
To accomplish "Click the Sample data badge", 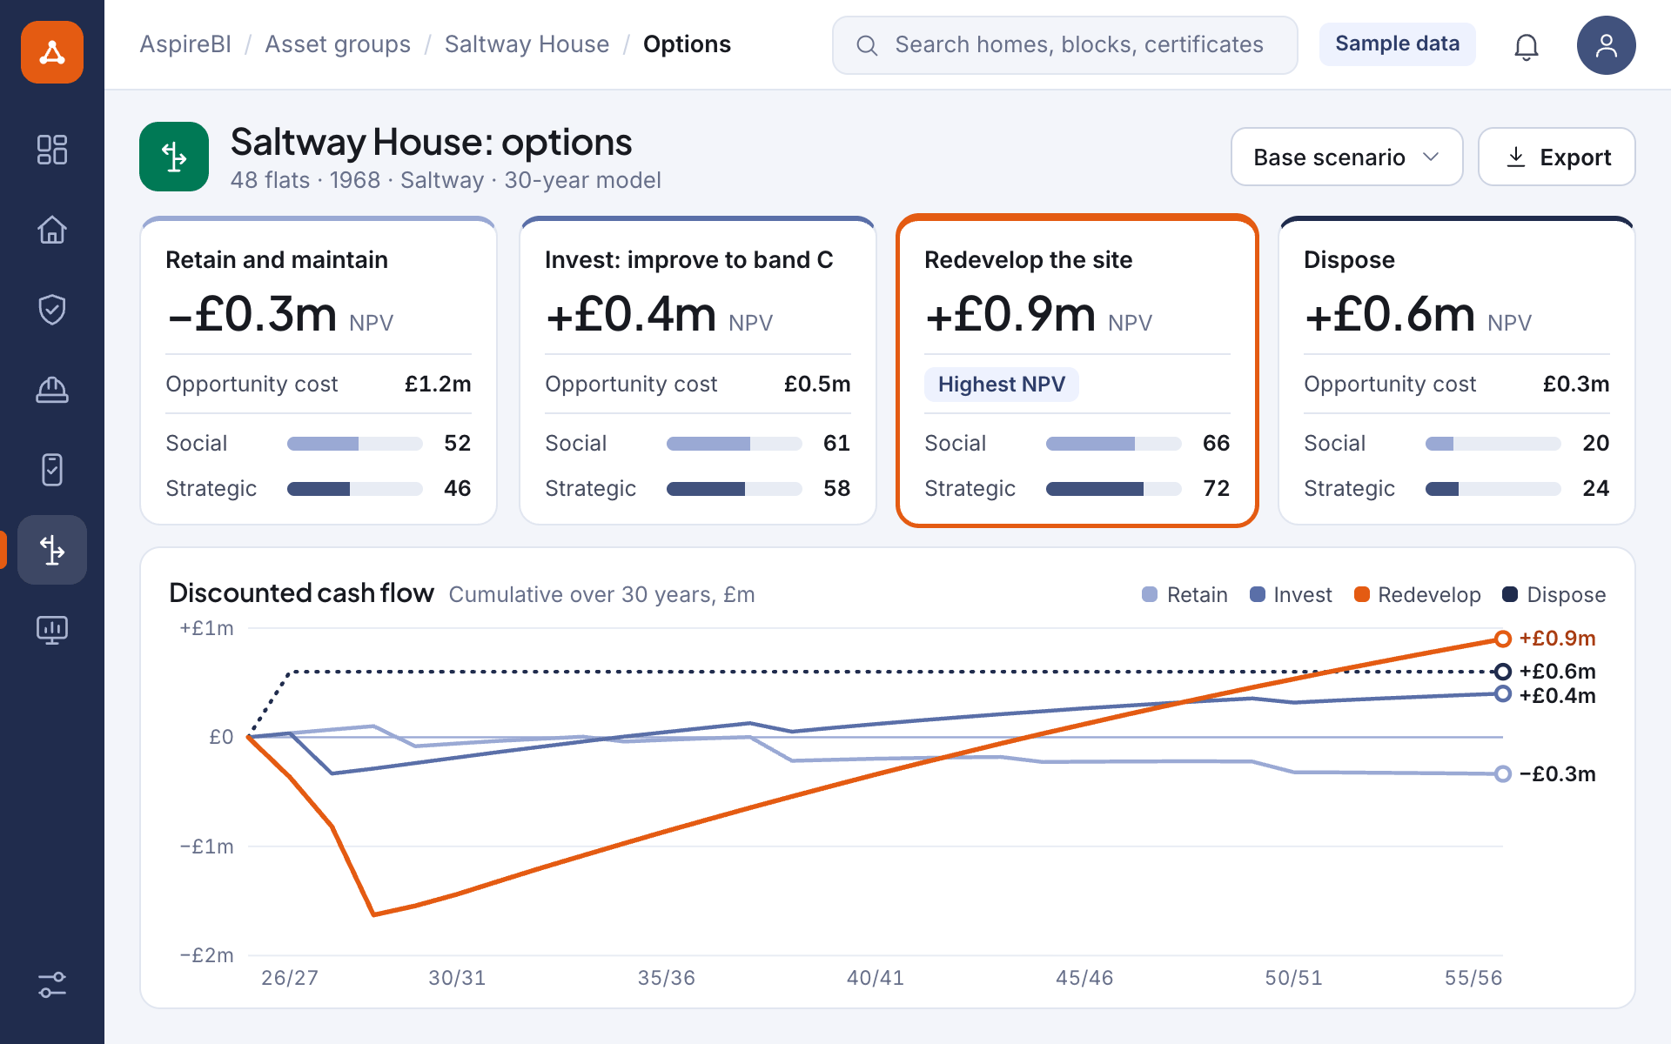I will pos(1397,43).
